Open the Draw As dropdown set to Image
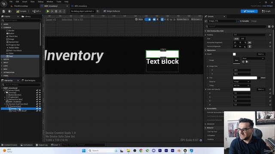Viewport: 275px width, 154px height. (241, 82)
